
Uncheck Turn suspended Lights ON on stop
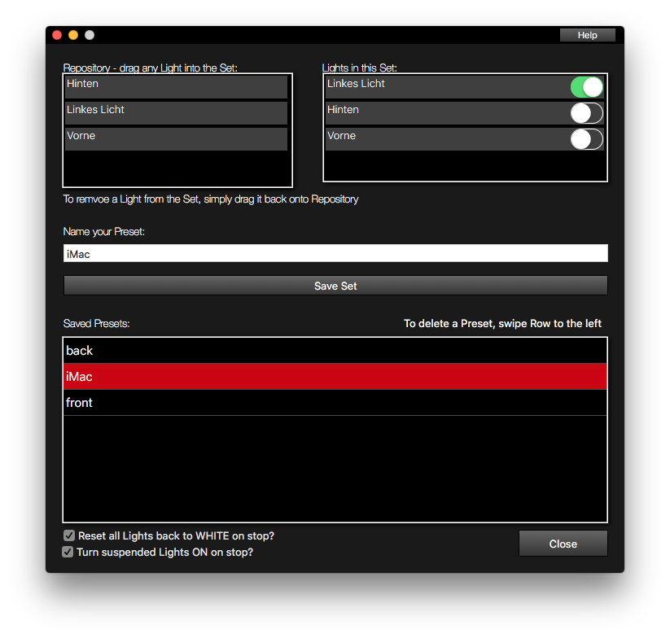point(68,552)
